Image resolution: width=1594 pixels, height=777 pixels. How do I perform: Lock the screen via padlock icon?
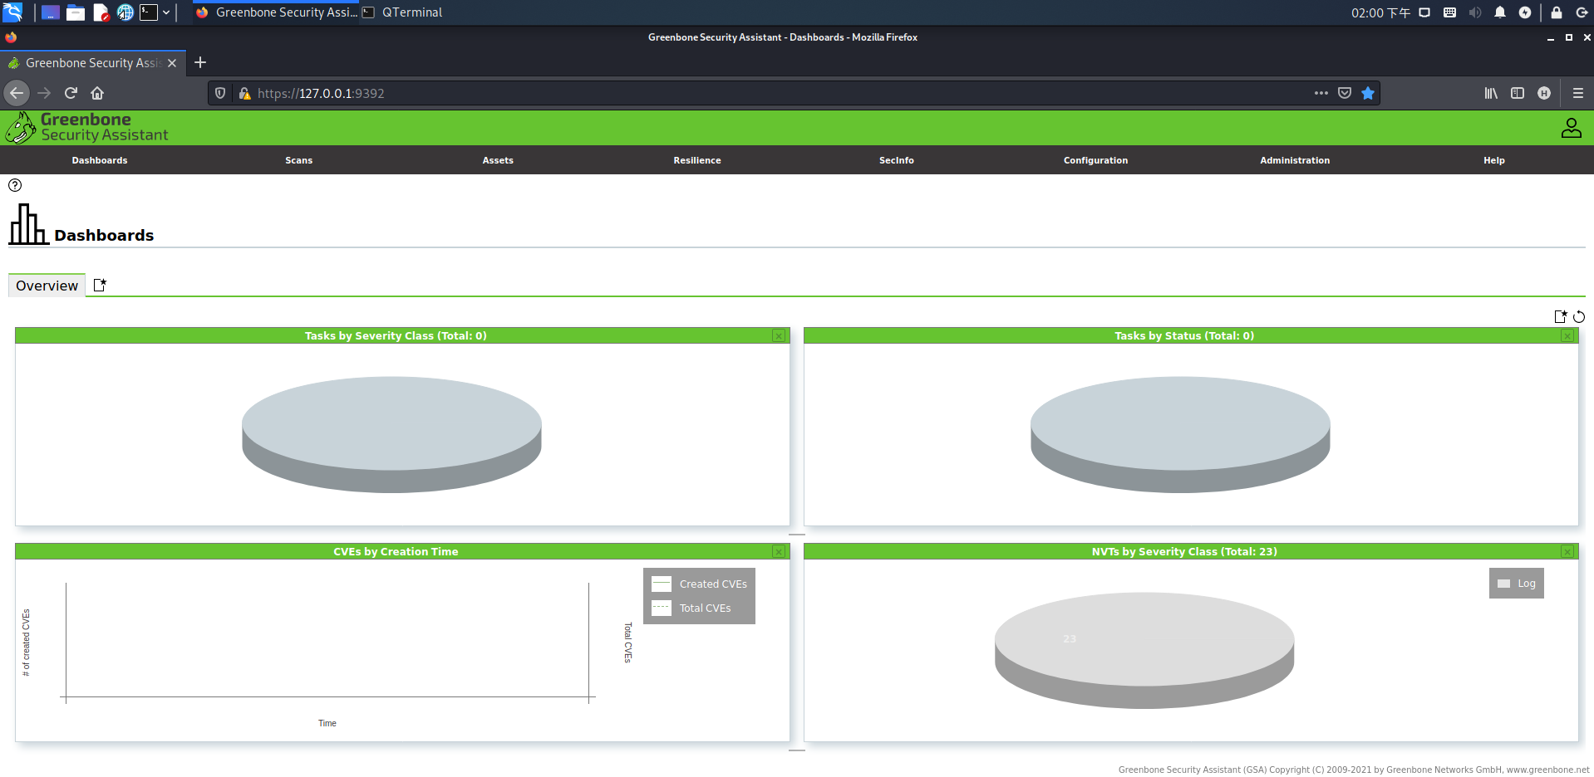1557,12
